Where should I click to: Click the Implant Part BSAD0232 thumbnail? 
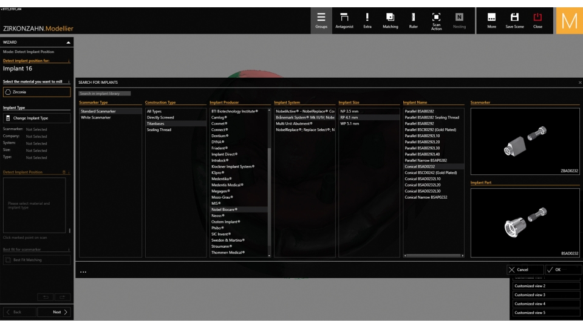click(525, 223)
